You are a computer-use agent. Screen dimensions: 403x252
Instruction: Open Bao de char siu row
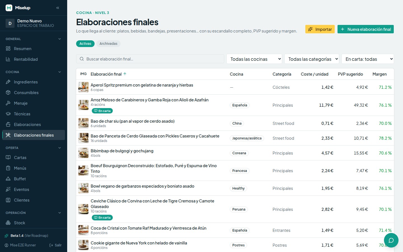235,123
